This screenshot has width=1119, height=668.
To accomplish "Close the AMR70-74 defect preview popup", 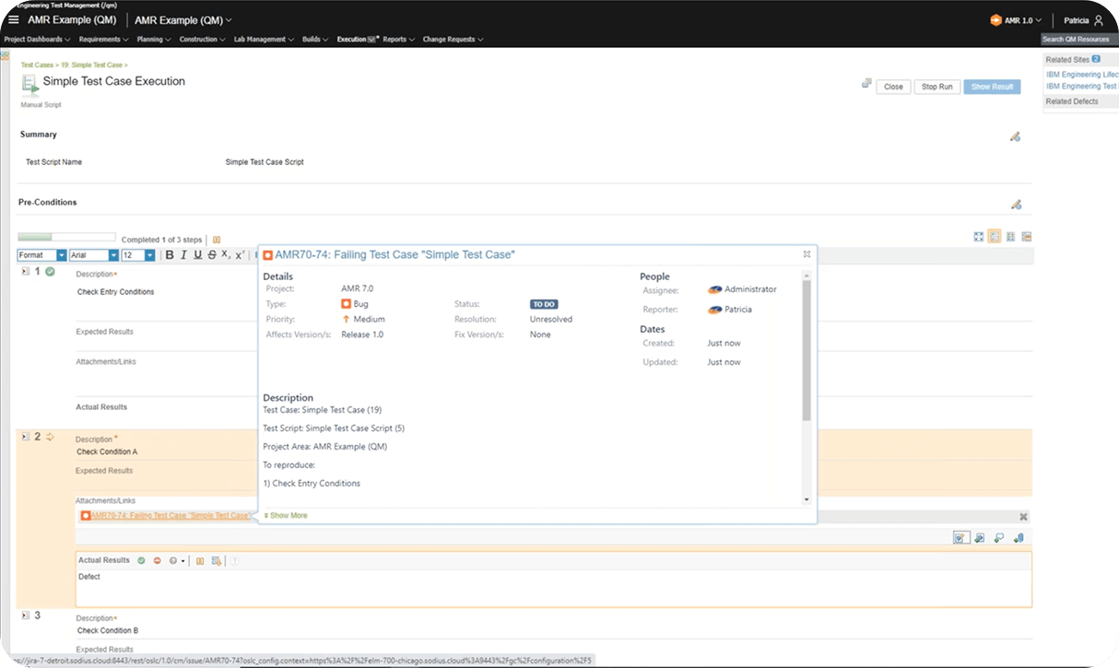I will coord(807,254).
